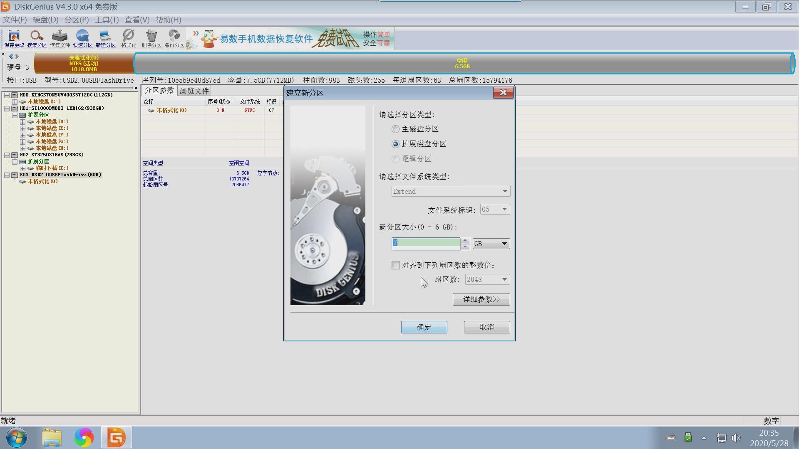Click the 删除分区 delete partition icon
Viewport: 799px width, 449px height.
(151, 39)
